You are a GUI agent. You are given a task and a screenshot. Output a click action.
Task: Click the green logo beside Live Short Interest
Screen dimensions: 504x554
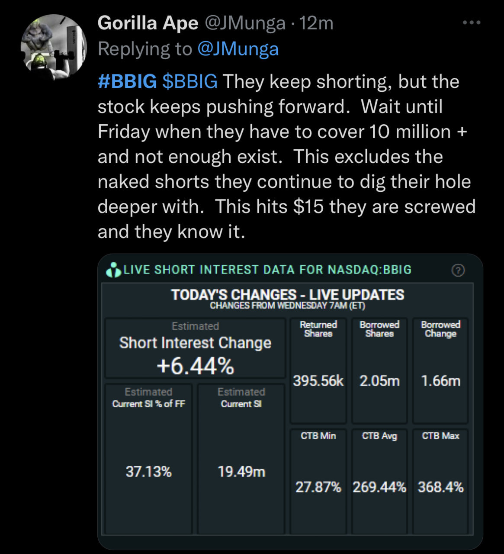tap(114, 270)
